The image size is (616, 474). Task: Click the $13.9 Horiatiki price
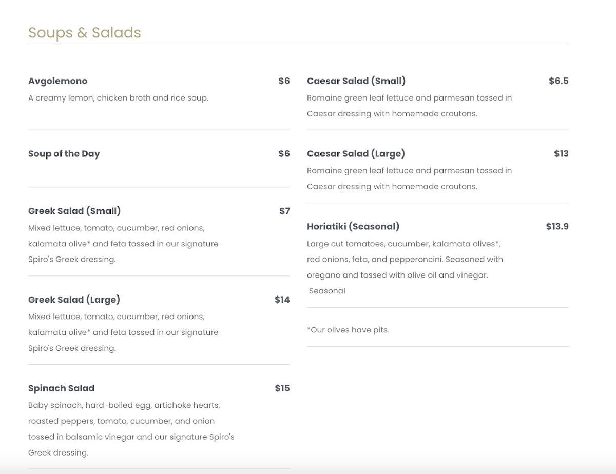point(557,227)
